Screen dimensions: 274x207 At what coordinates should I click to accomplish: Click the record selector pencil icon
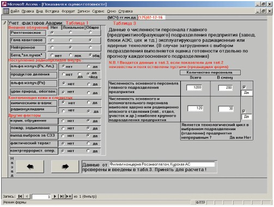coord(5,23)
